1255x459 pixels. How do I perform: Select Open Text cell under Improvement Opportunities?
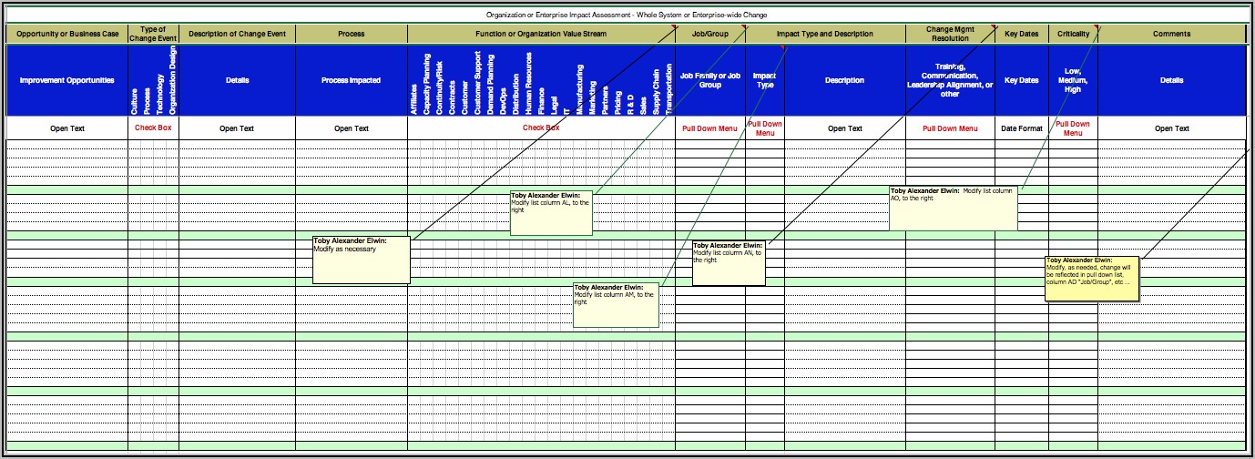(x=66, y=128)
